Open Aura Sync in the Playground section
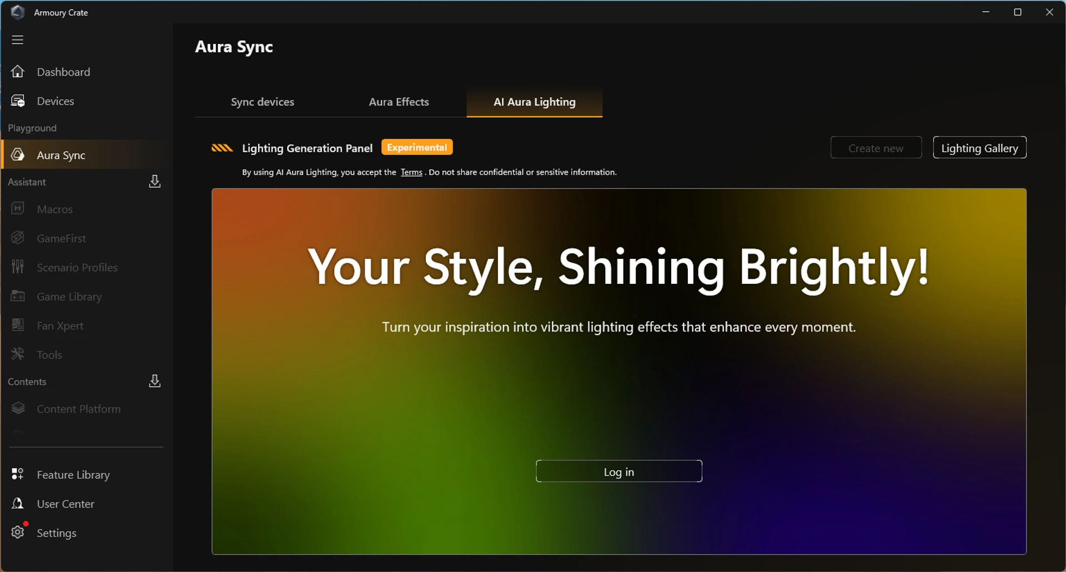 tap(86, 155)
